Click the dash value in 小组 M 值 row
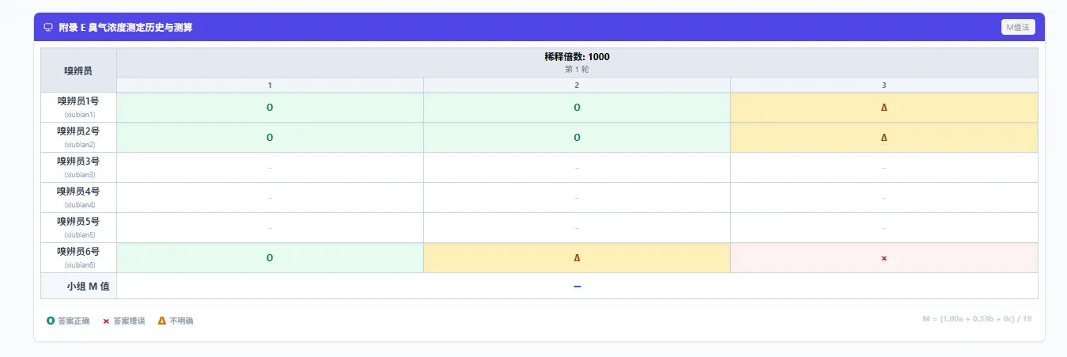 pyautogui.click(x=577, y=286)
